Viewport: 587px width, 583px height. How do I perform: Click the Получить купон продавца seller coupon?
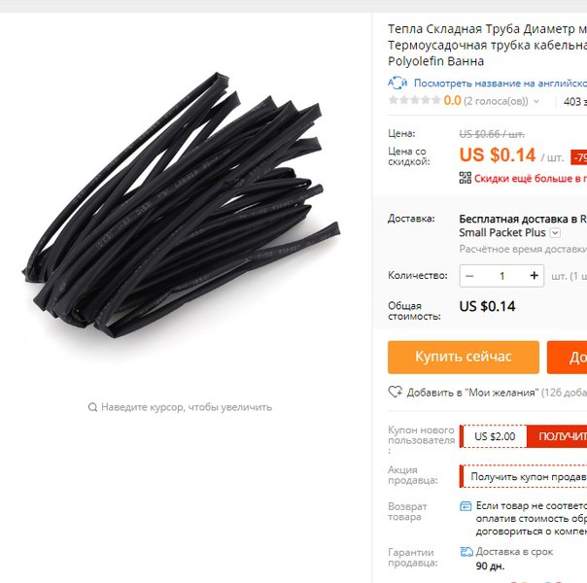click(x=524, y=476)
